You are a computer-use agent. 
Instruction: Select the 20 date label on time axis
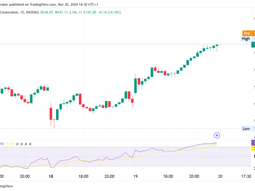tap(220, 176)
